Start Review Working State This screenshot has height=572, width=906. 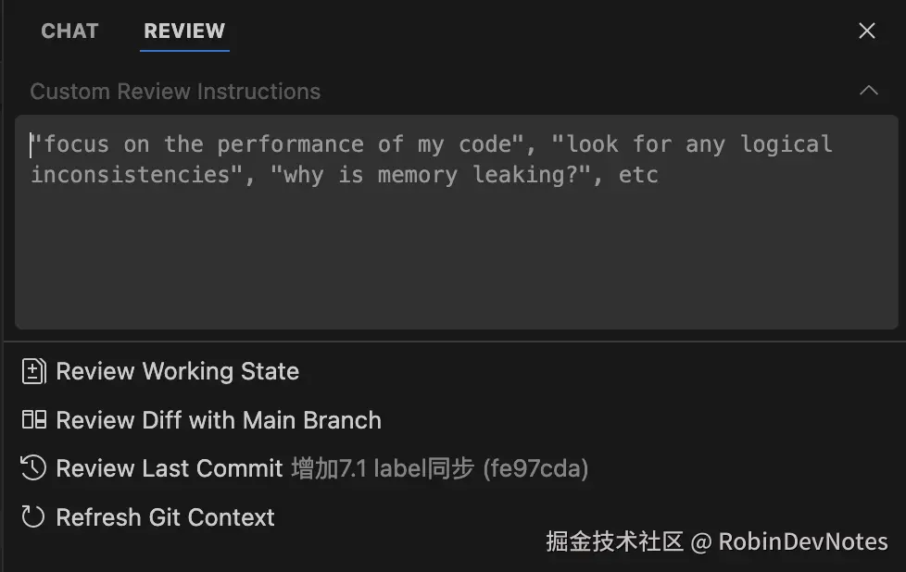tap(177, 371)
